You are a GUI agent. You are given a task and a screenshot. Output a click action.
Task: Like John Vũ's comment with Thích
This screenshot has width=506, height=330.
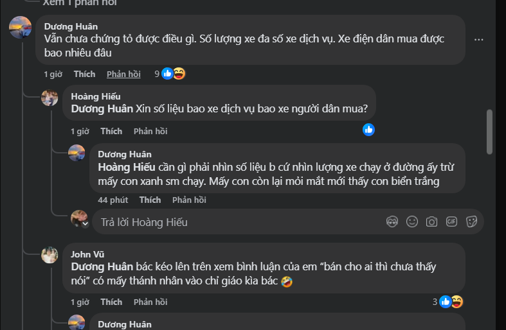click(111, 302)
